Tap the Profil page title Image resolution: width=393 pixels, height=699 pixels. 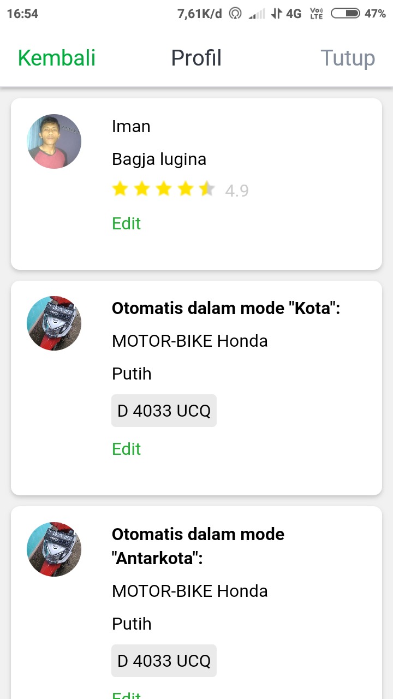[x=196, y=58]
